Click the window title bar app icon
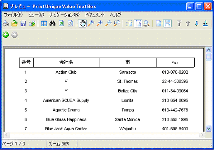Screen dimensions: 215x150 pos(6,6)
